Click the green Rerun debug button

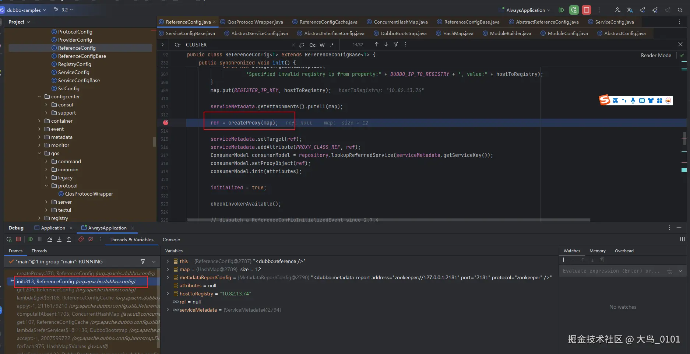click(x=574, y=10)
